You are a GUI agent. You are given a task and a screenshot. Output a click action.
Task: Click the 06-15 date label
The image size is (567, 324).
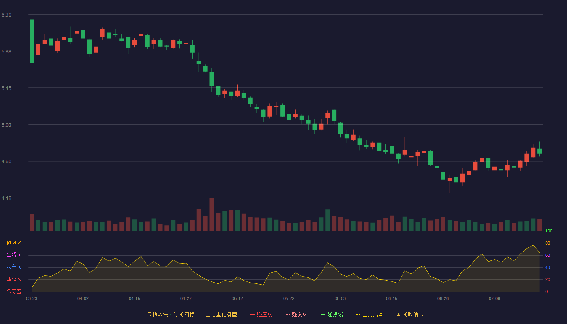392,298
